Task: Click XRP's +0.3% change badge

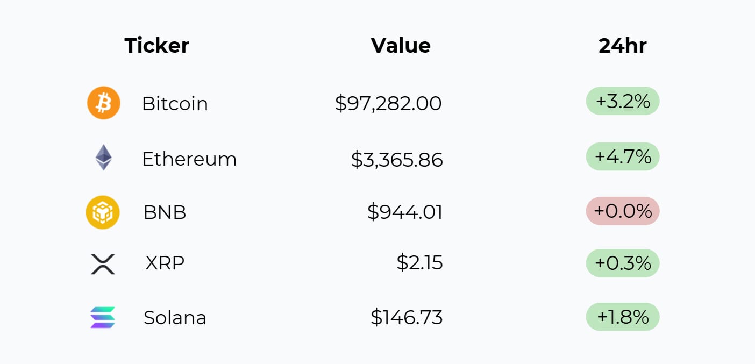Action: click(x=623, y=263)
